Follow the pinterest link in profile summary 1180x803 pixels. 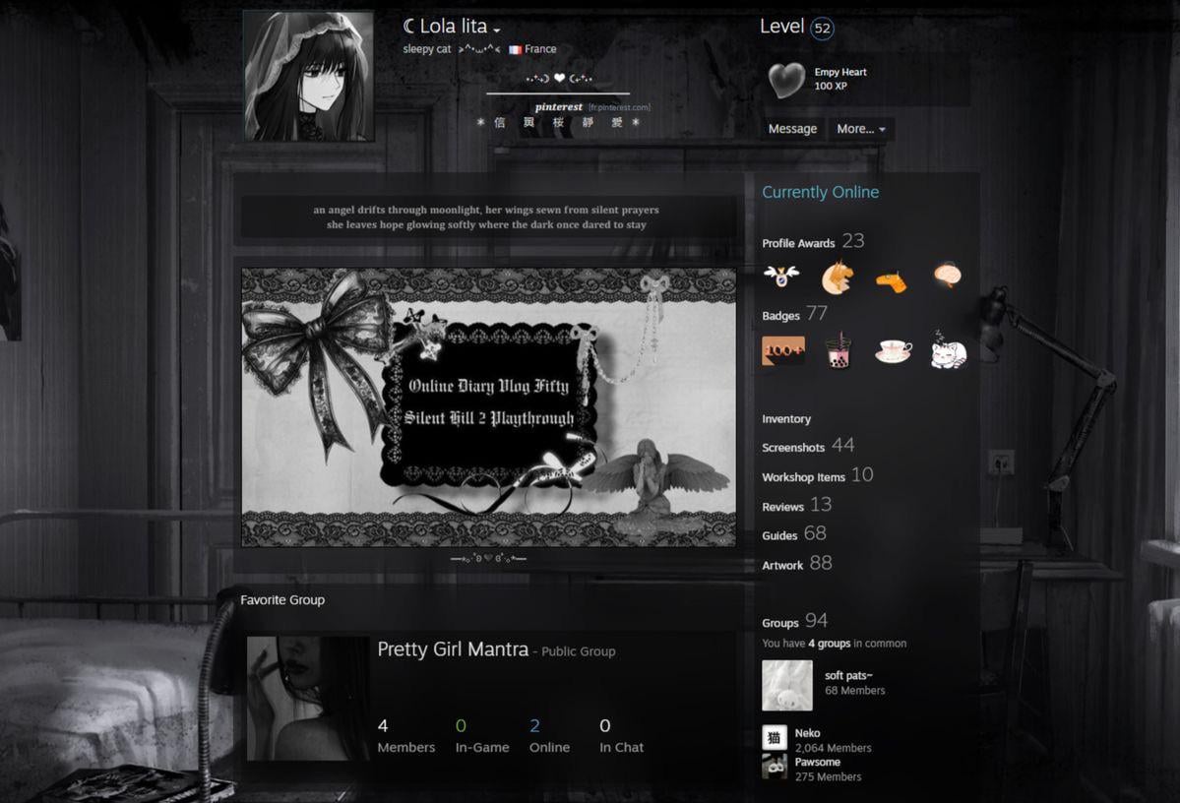coord(558,106)
